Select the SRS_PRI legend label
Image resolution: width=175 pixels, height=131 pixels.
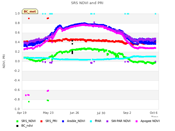pyautogui.click(x=51, y=121)
